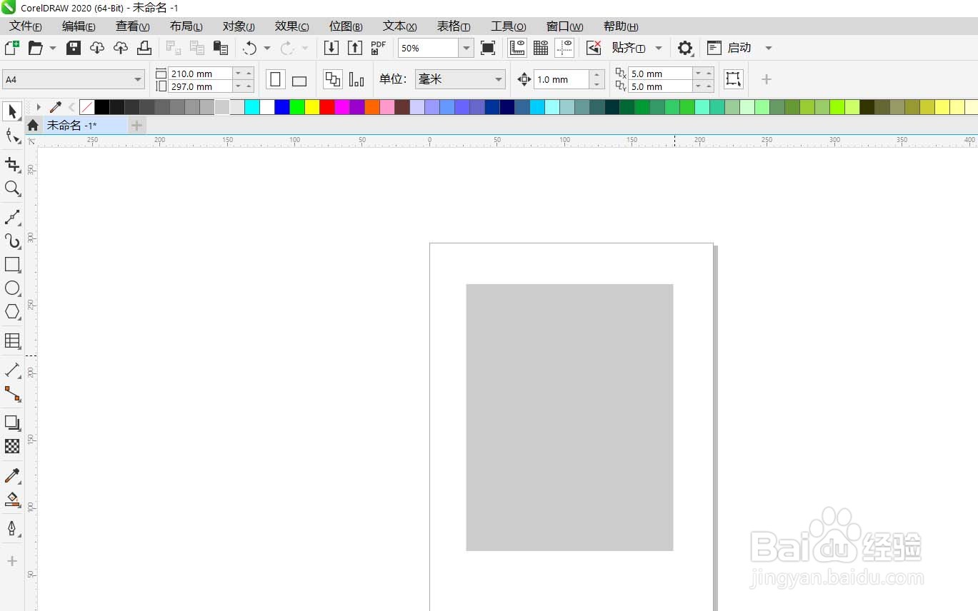Select the Shape tool
978x611 pixels.
click(x=12, y=136)
